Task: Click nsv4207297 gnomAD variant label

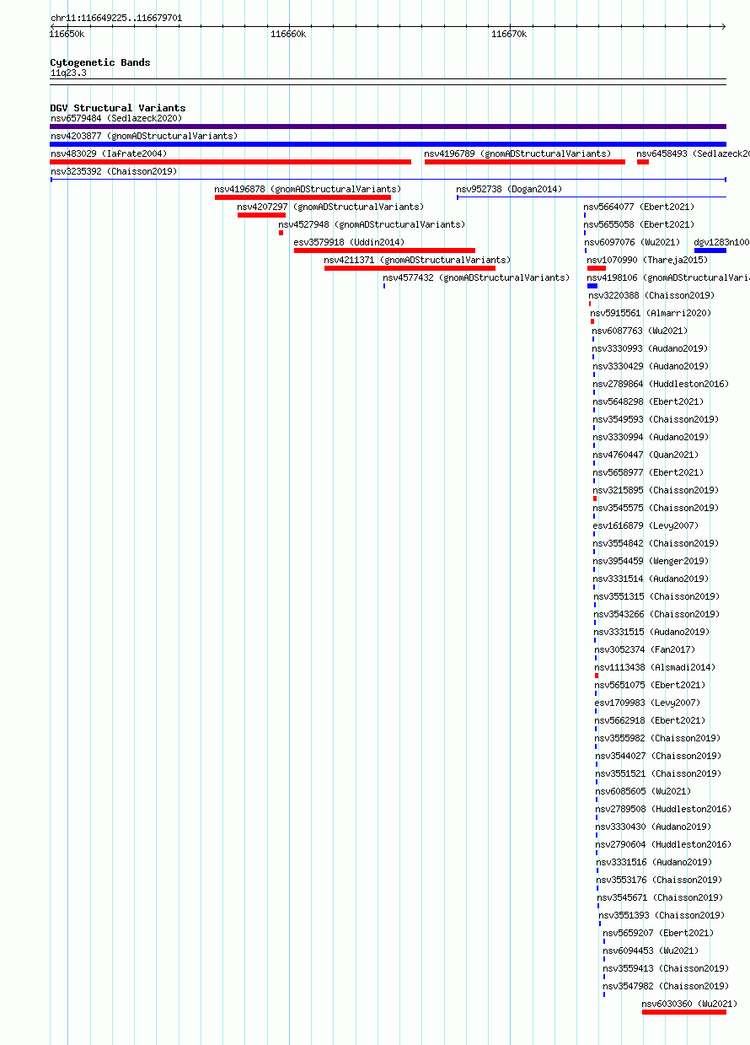Action: 330,207
